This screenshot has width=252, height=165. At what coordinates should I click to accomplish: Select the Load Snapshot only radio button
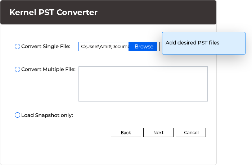coord(17,115)
